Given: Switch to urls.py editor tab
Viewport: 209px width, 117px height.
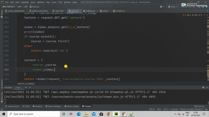Looking at the screenshot, I should 105,11.
